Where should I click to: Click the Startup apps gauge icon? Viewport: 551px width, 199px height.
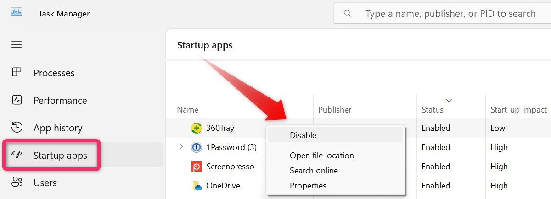[17, 155]
